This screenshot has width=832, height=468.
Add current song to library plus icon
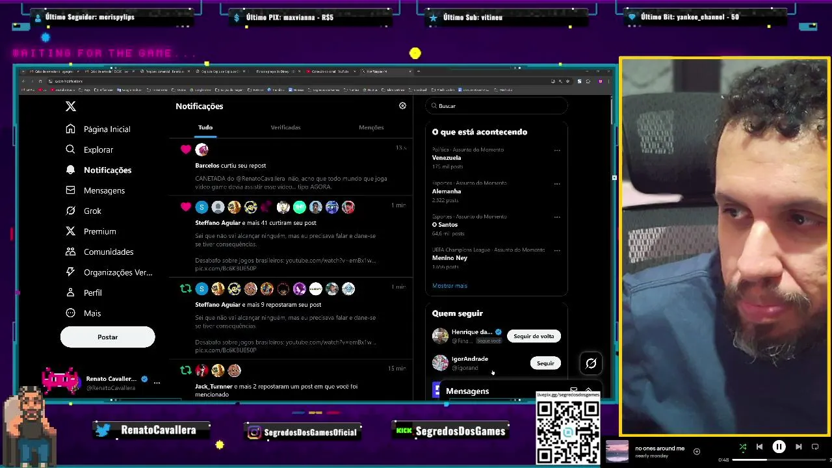pyautogui.click(x=697, y=452)
